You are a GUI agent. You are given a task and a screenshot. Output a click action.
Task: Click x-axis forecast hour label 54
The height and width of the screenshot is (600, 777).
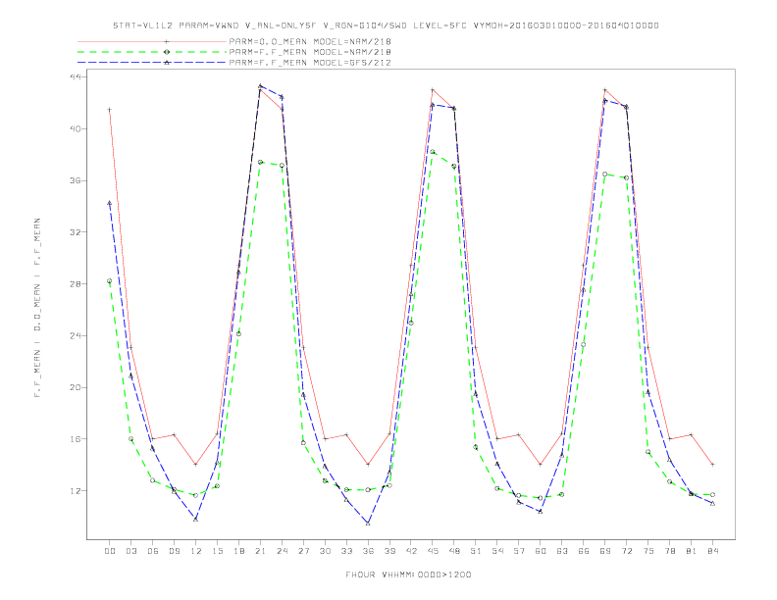tap(497, 551)
